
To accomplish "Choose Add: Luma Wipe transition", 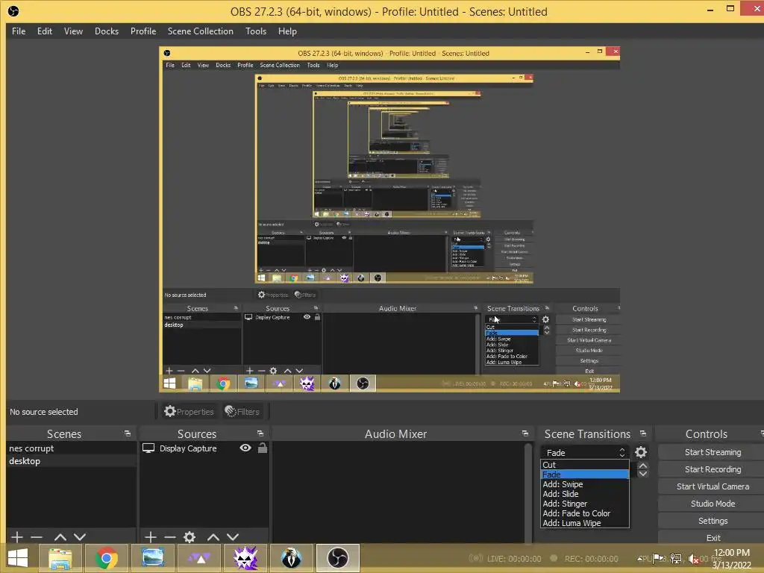I will coord(585,523).
